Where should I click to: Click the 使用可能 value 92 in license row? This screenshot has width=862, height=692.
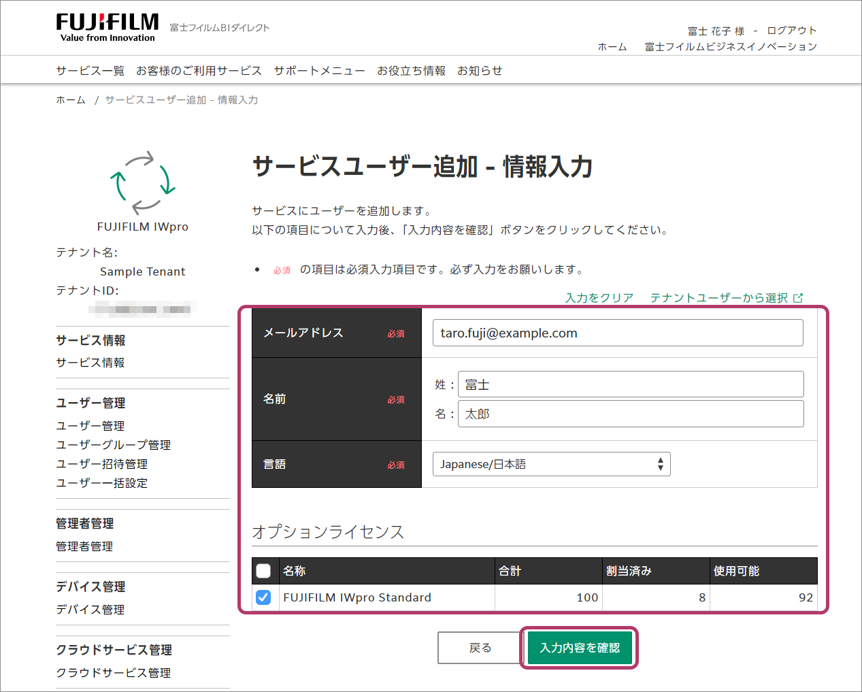point(806,597)
